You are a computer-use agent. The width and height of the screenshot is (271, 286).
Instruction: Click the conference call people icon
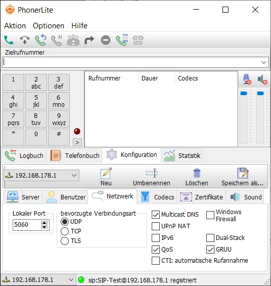click(x=73, y=40)
